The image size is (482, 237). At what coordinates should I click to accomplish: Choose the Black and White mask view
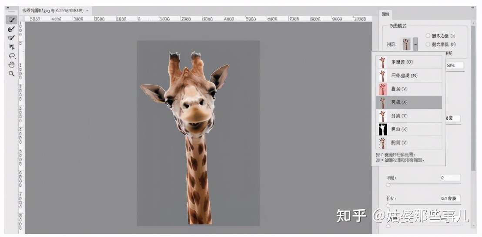(x=409, y=129)
